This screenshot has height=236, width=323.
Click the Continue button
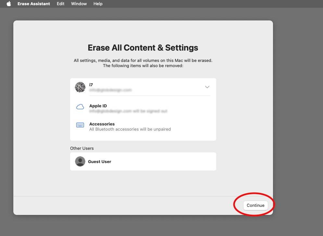[255, 205]
